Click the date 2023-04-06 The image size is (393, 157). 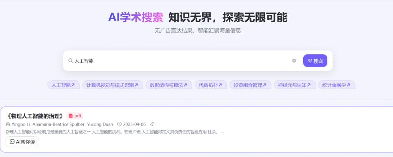point(134,124)
